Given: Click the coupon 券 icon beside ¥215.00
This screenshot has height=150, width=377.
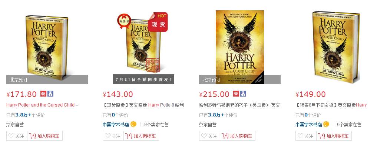Looking at the screenshot, I should click(x=236, y=94).
